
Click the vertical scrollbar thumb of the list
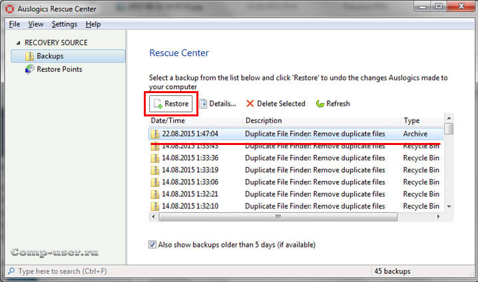coord(449,128)
